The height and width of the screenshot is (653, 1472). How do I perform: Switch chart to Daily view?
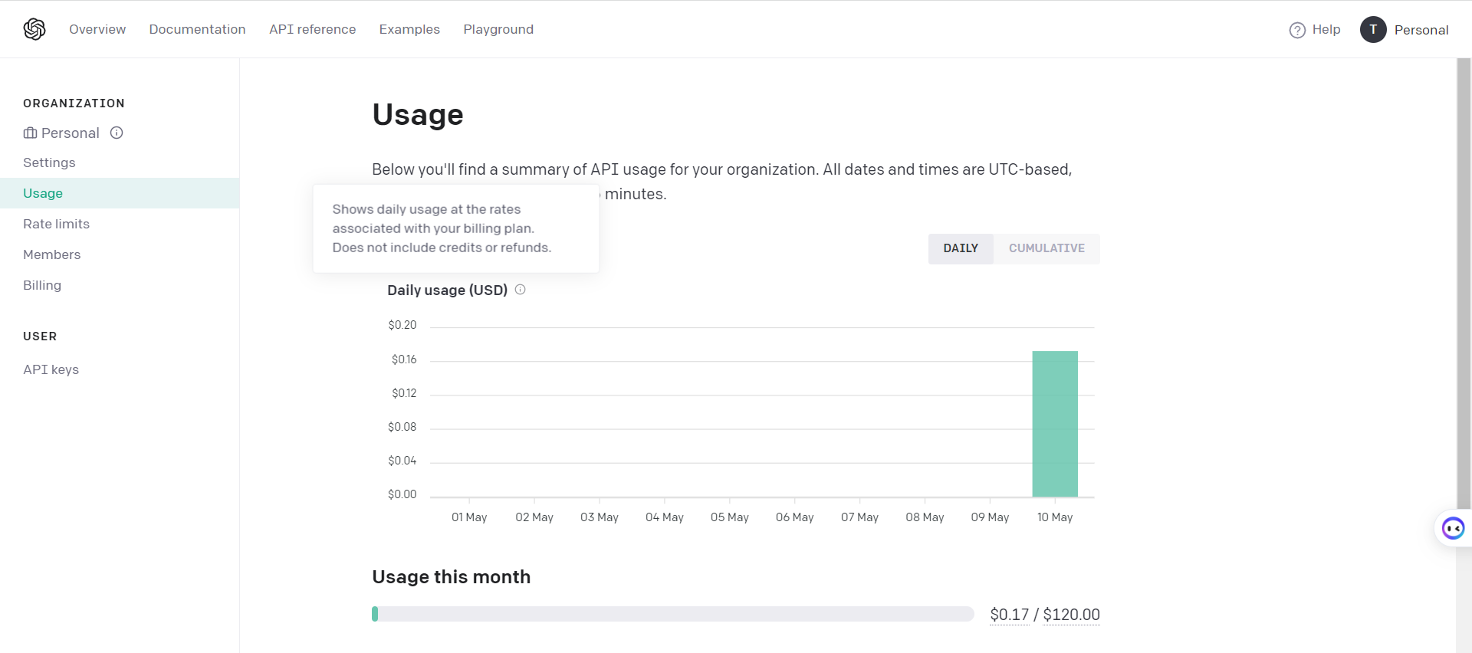coord(961,248)
